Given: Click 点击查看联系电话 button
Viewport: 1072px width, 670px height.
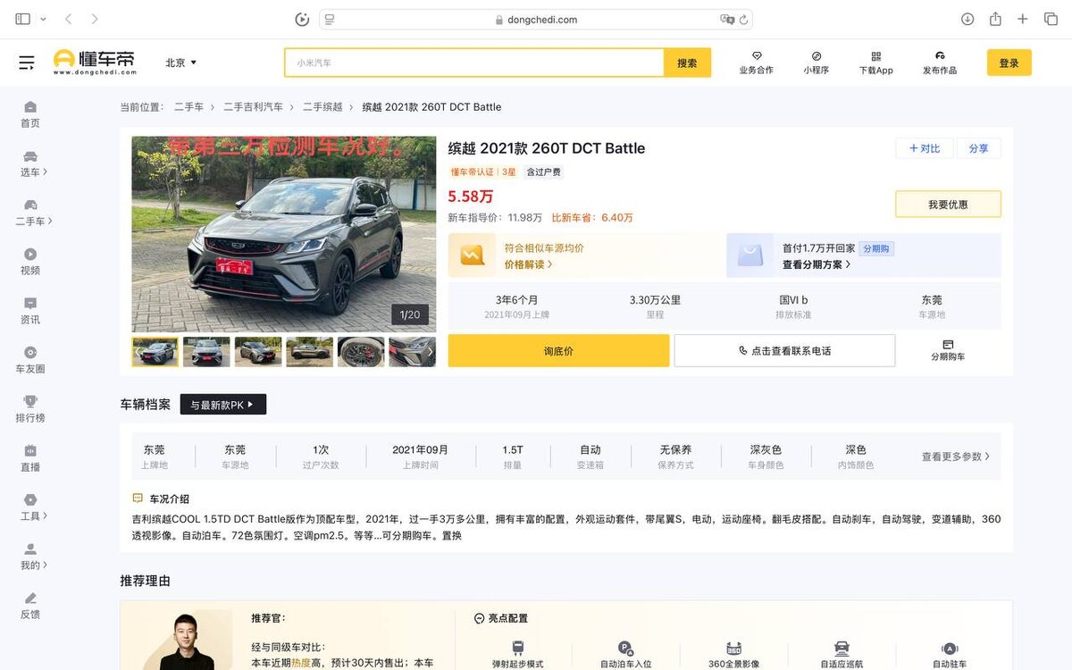Looking at the screenshot, I should point(784,350).
